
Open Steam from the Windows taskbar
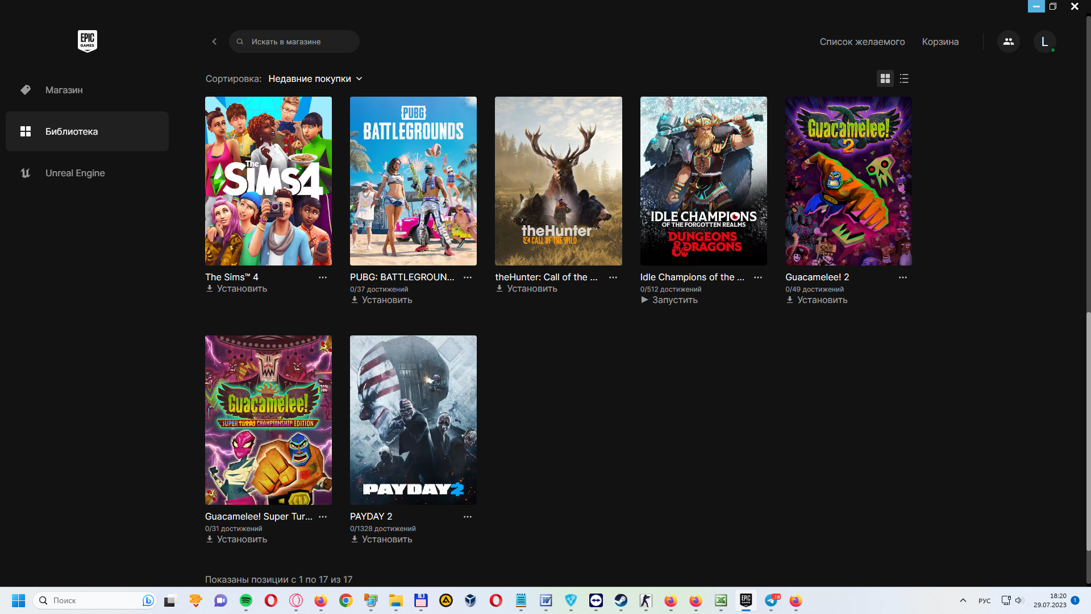[621, 600]
